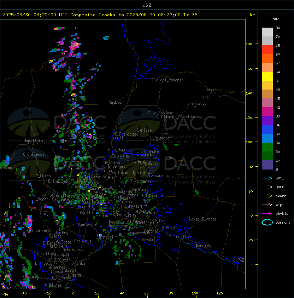Pick the slate 10 dBZ legend swatch
The width and height of the screenshot is (294, 298).
(267, 165)
